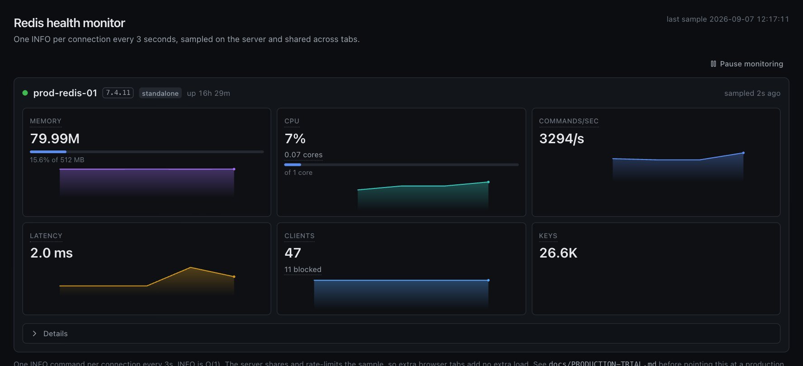
Task: Click '15.6% of 512 MB' text
Action: [57, 160]
